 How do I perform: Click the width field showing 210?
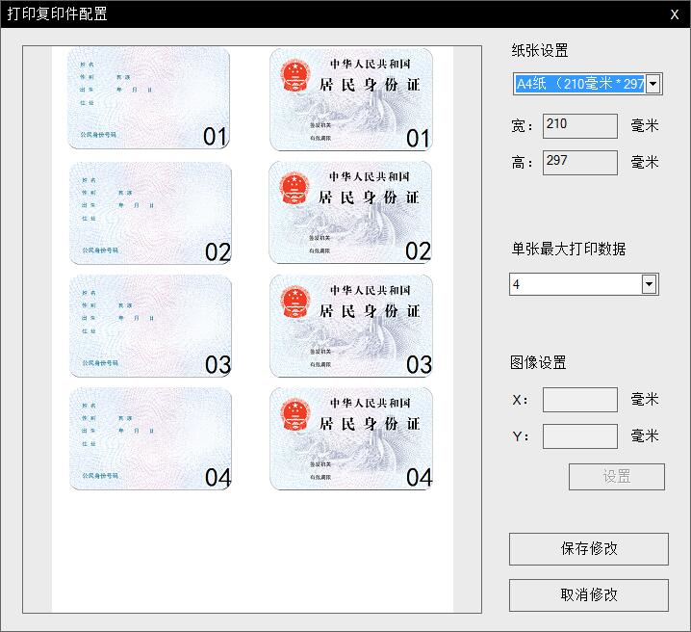pos(580,126)
